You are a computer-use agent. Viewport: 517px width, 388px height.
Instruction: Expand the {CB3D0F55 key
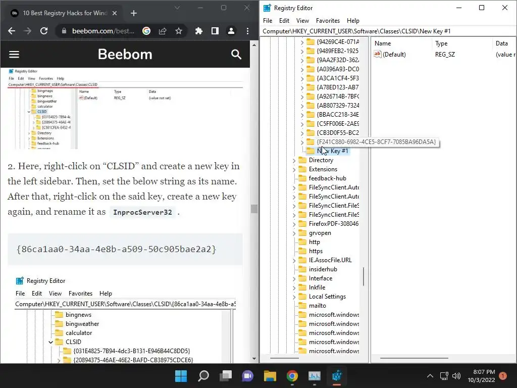[x=302, y=133]
